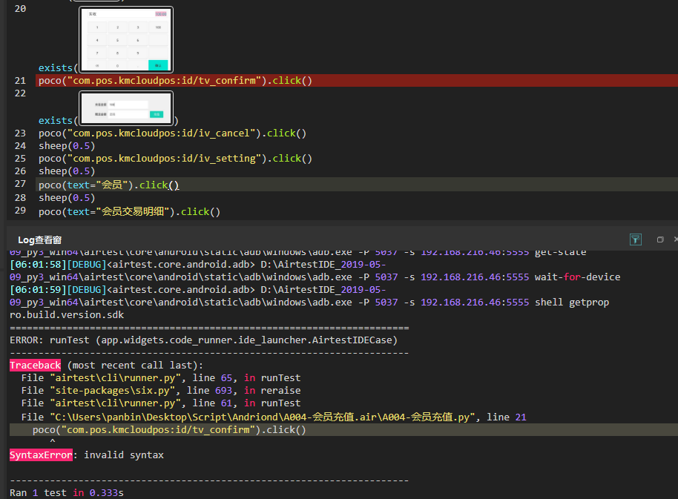Click the ERROR: runTest log line
Viewport: 678px width, 499px height.
[204, 340]
